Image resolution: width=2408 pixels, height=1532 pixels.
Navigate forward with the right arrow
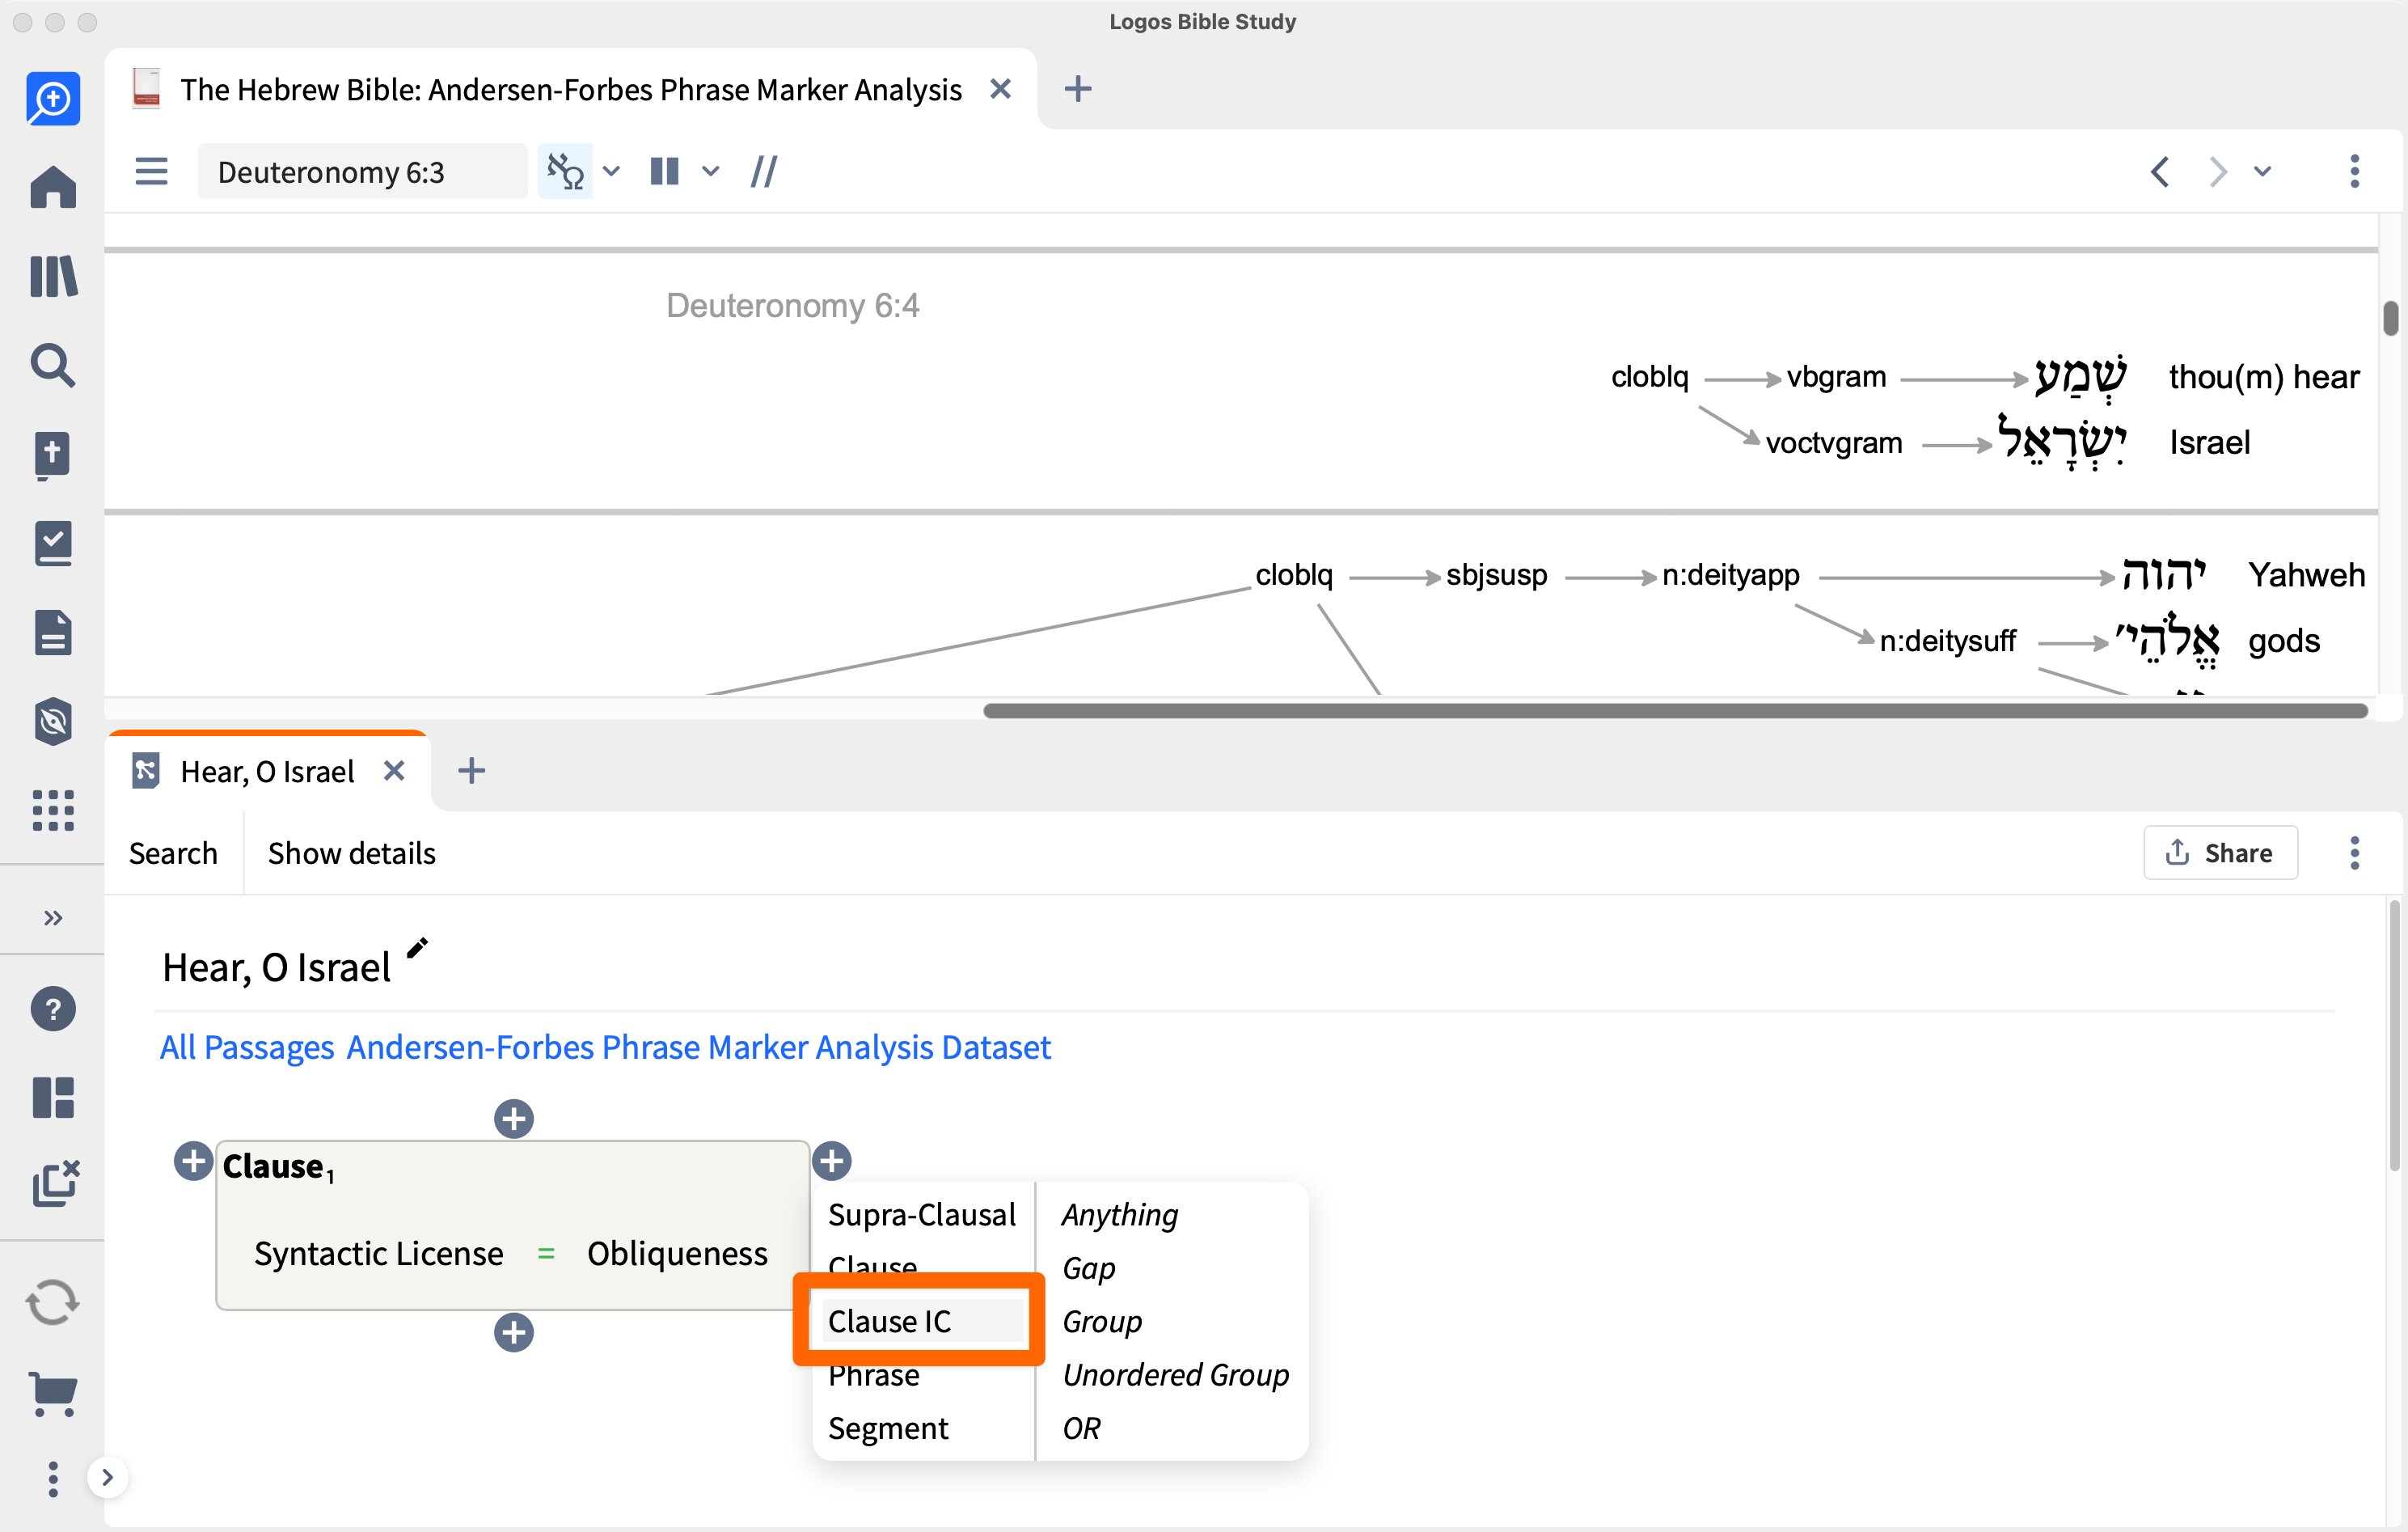pyautogui.click(x=2217, y=171)
